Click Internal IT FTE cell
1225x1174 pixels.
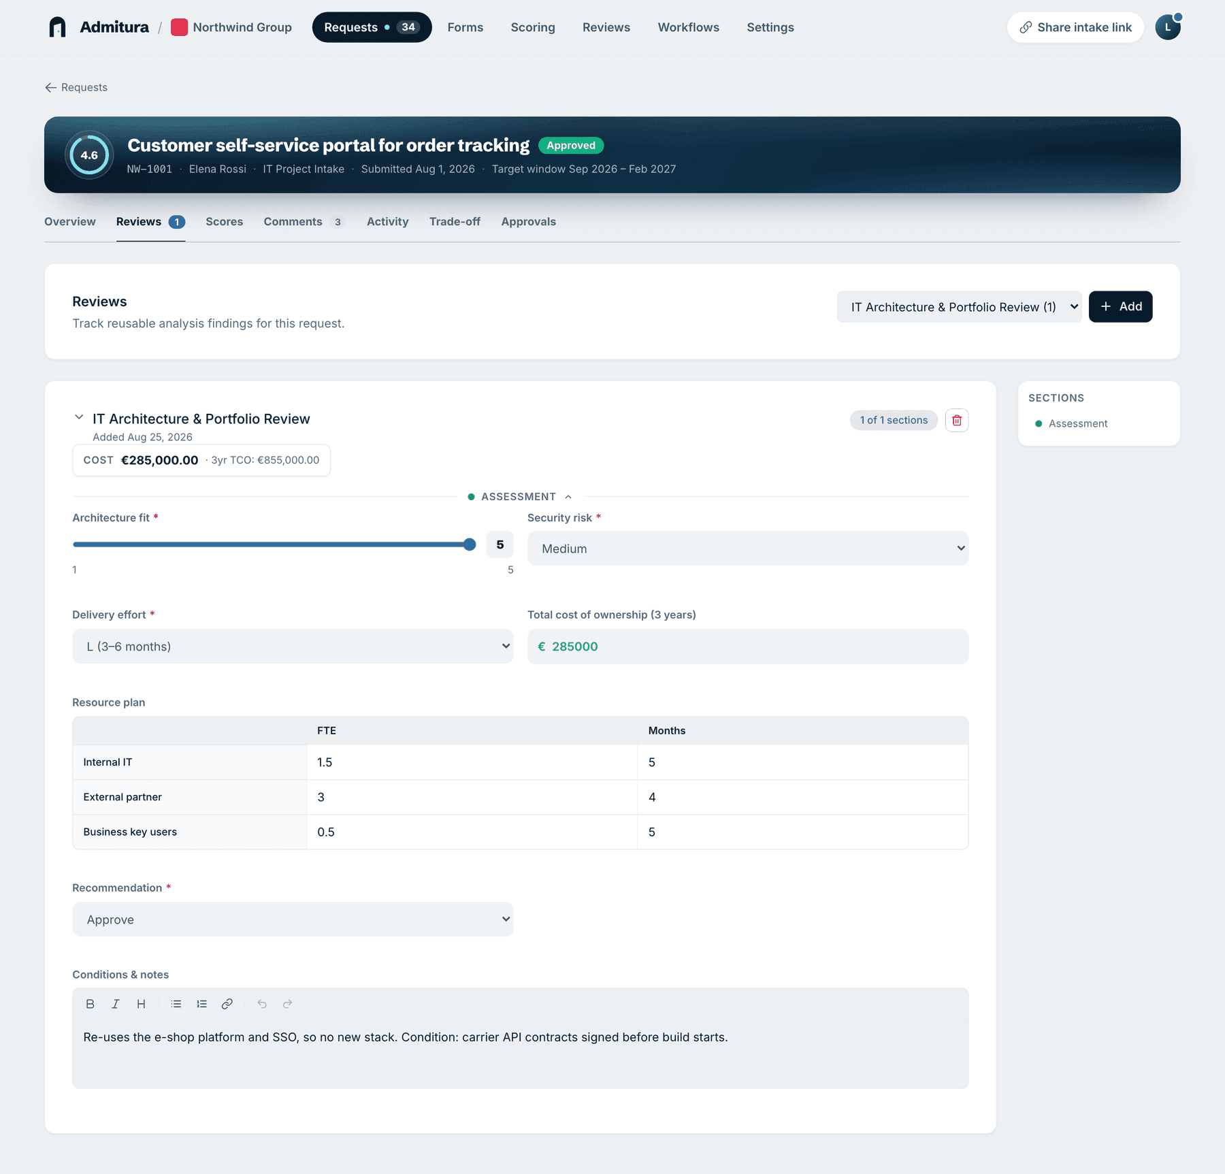[472, 762]
